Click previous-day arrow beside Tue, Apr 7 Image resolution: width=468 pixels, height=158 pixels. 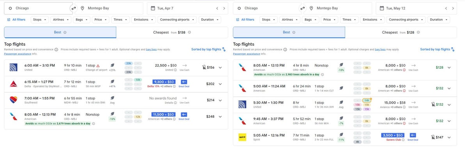pyautogui.click(x=217, y=8)
